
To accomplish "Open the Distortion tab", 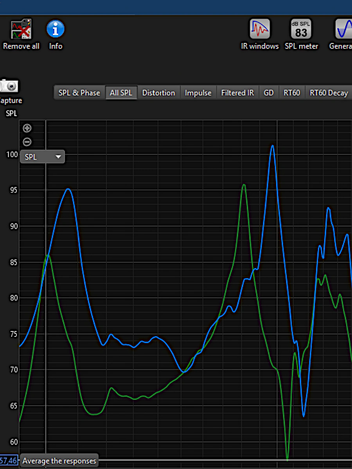I will point(158,93).
